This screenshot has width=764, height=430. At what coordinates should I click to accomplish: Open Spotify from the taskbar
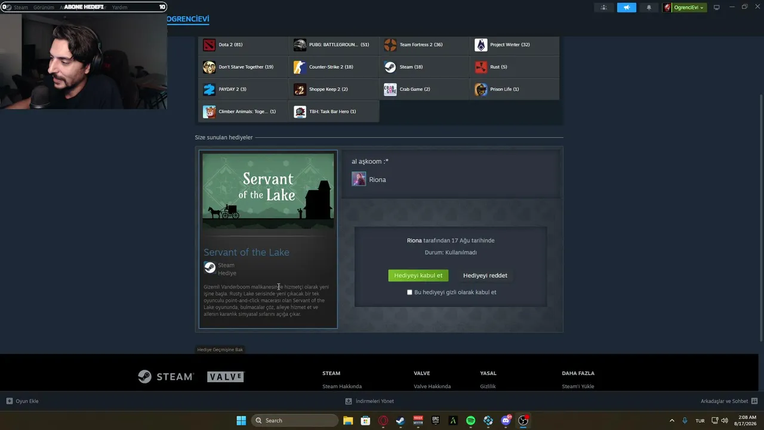point(470,420)
